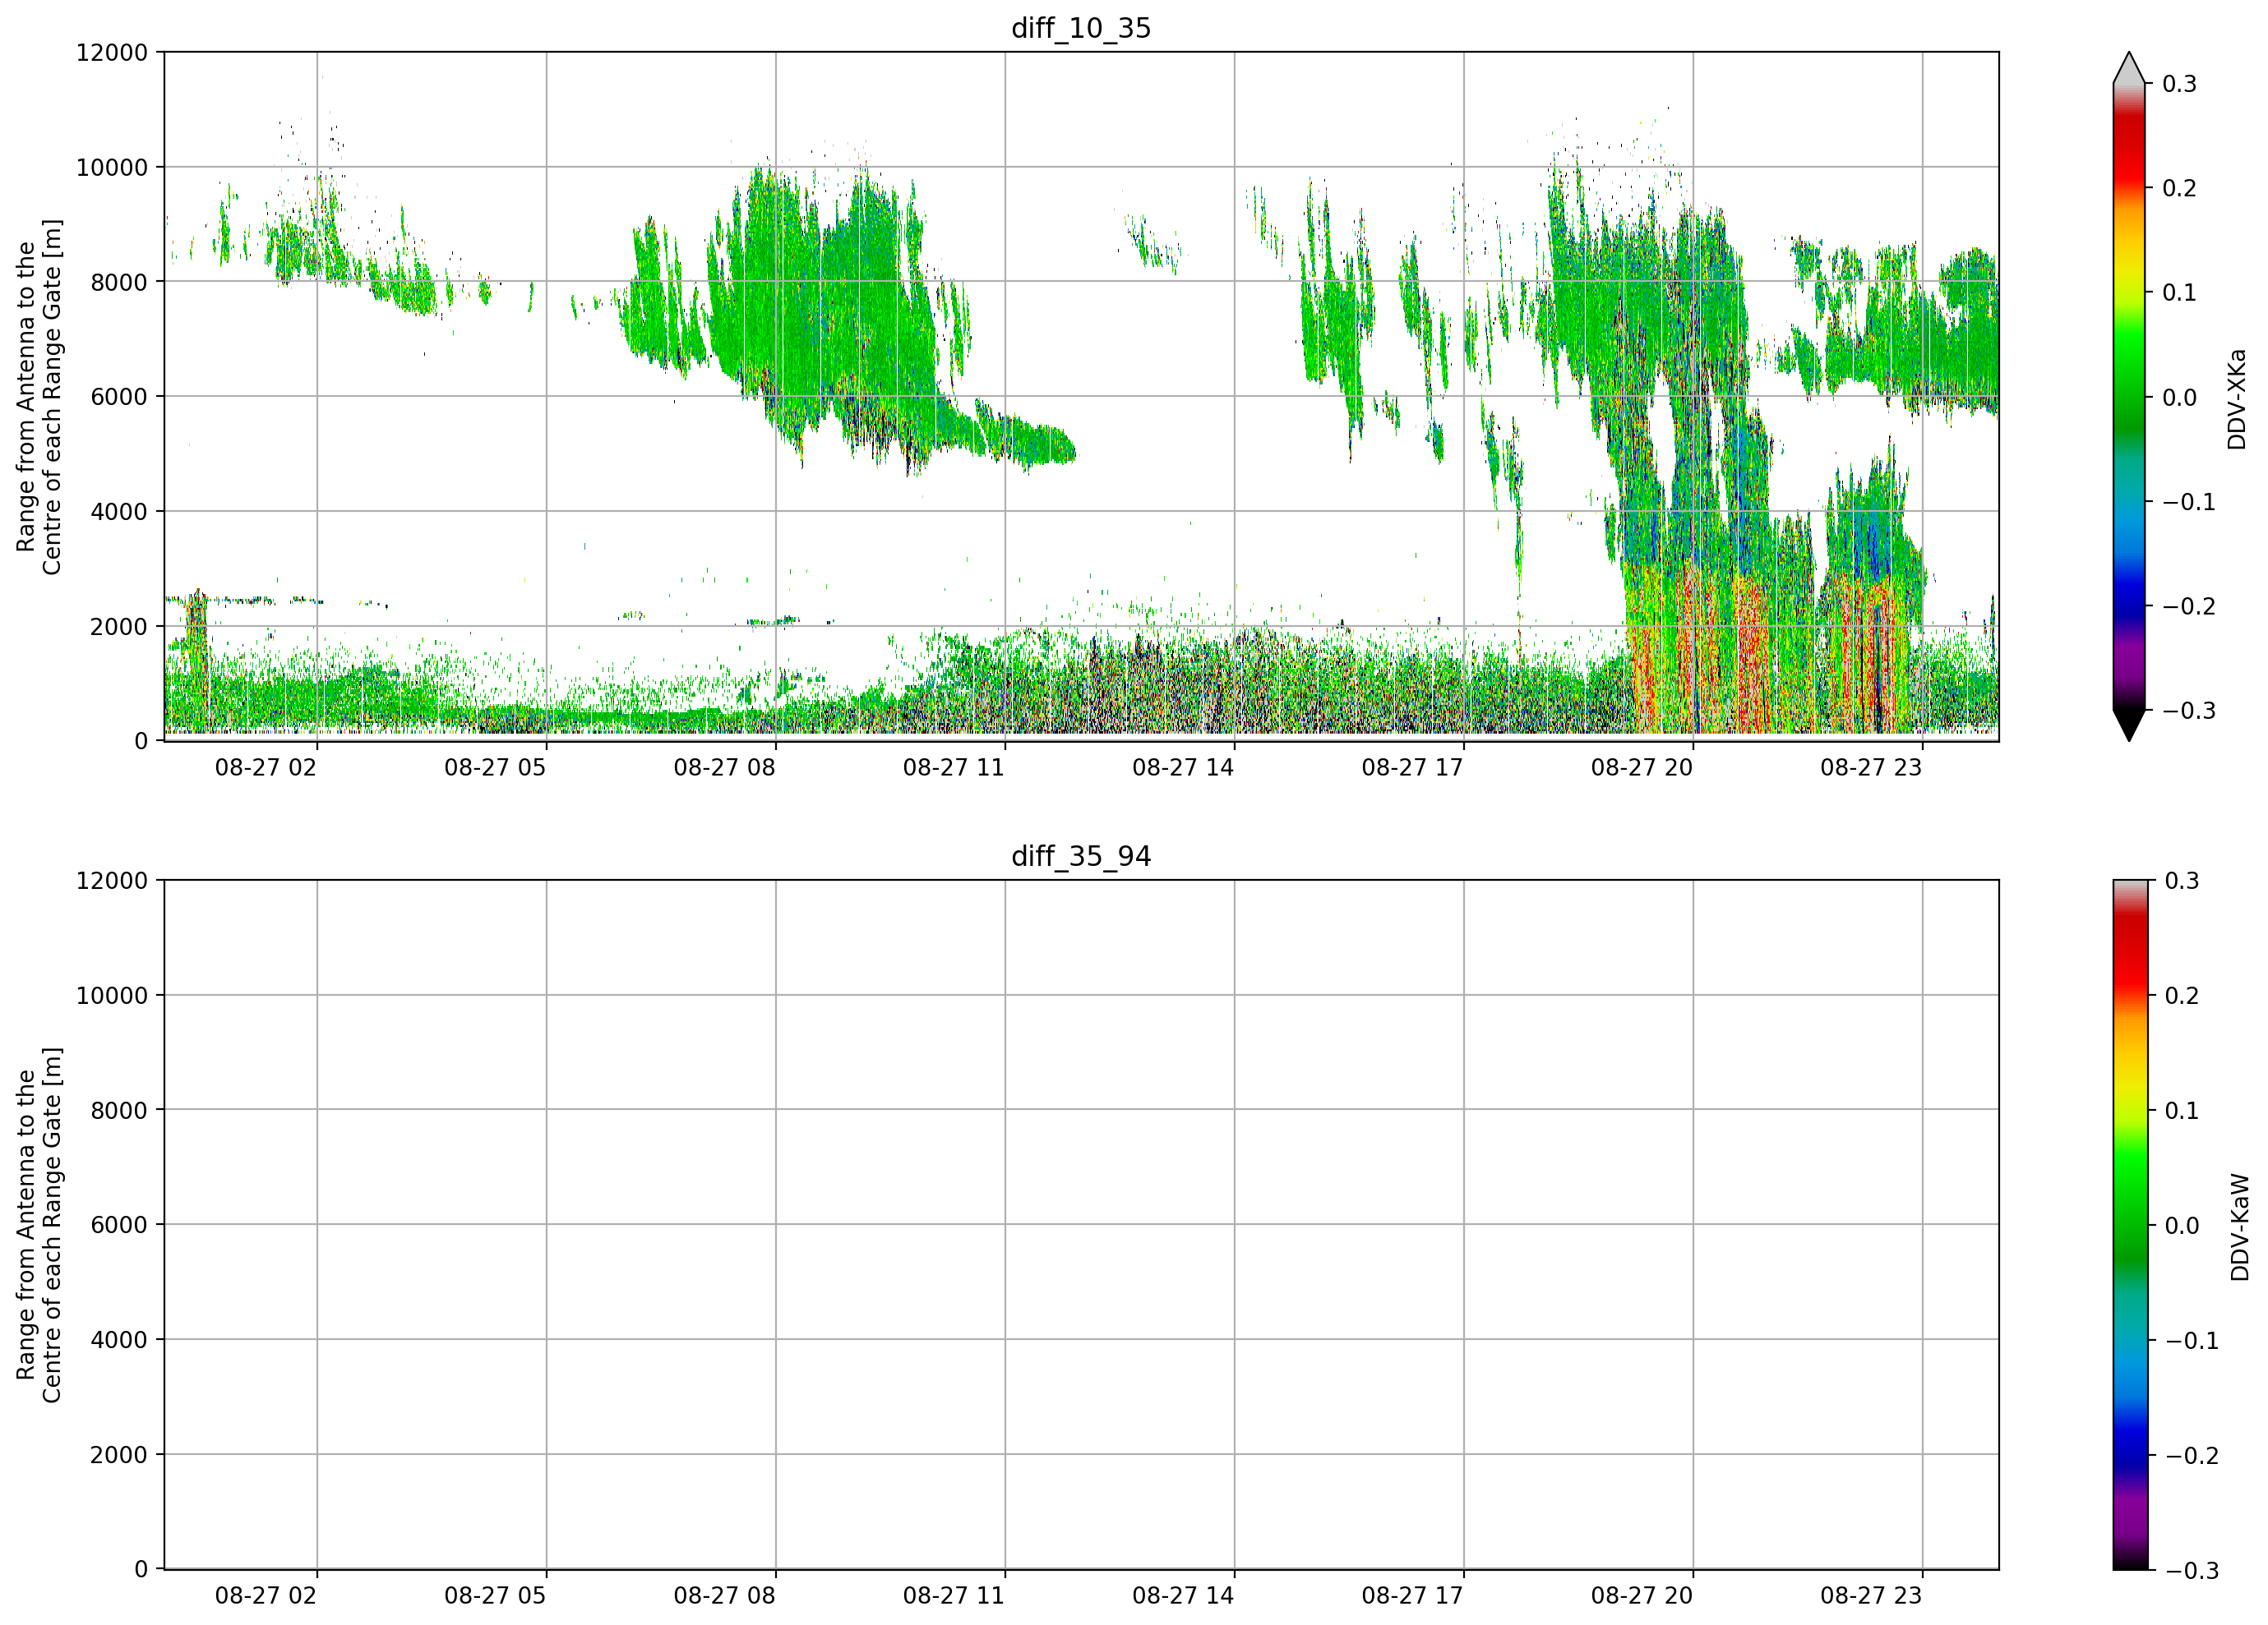The image size is (2268, 1625).
Task: Click the "−0.1" tick on DDV-KaW colorbar
Action: pyautogui.click(x=2191, y=1340)
